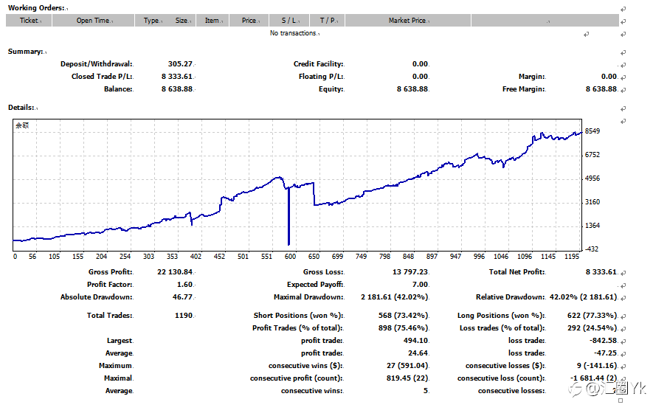Click the chart legend label in top-left corner
Image resolution: width=653 pixels, height=416 pixels.
[22, 125]
